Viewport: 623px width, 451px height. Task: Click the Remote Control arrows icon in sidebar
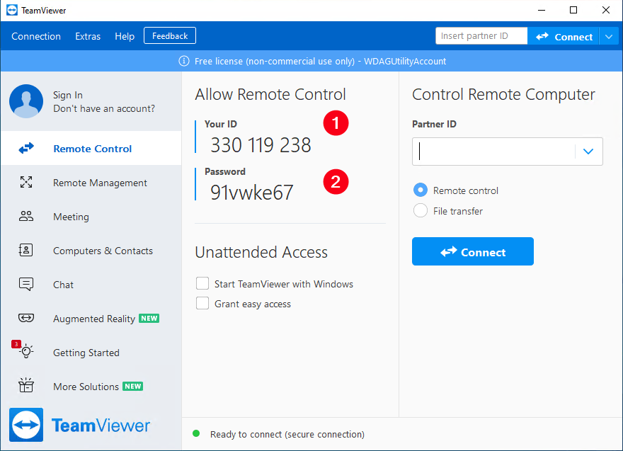click(26, 149)
